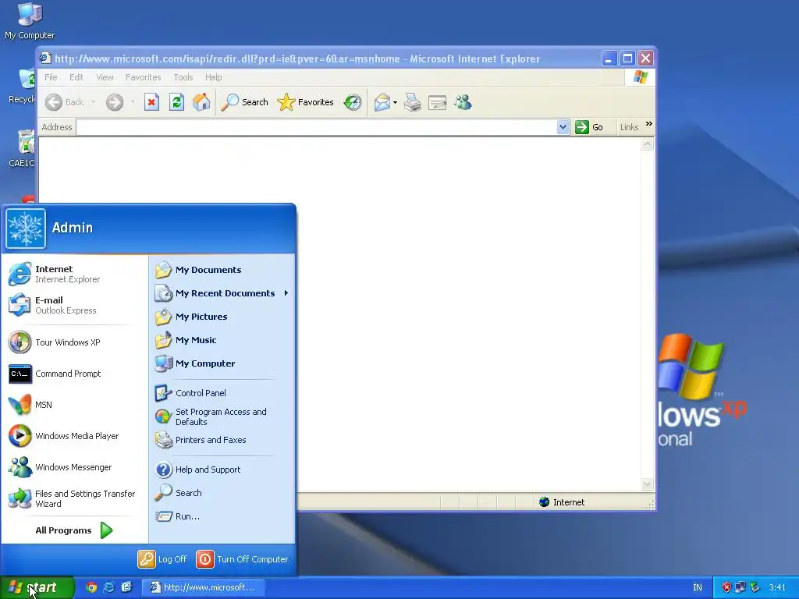
Task: Click the red security shield tray icon
Action: tap(726, 587)
